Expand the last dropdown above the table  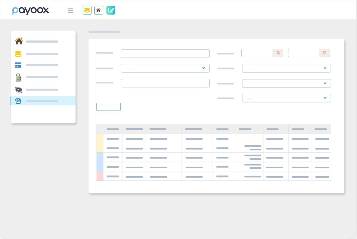(286, 98)
